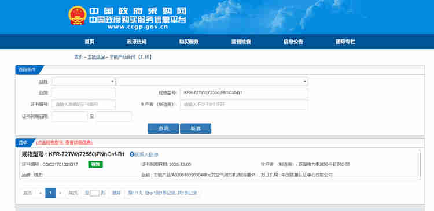The image size is (434, 211).
Task: Click the 品目 category description in the result card
Action: (206, 175)
